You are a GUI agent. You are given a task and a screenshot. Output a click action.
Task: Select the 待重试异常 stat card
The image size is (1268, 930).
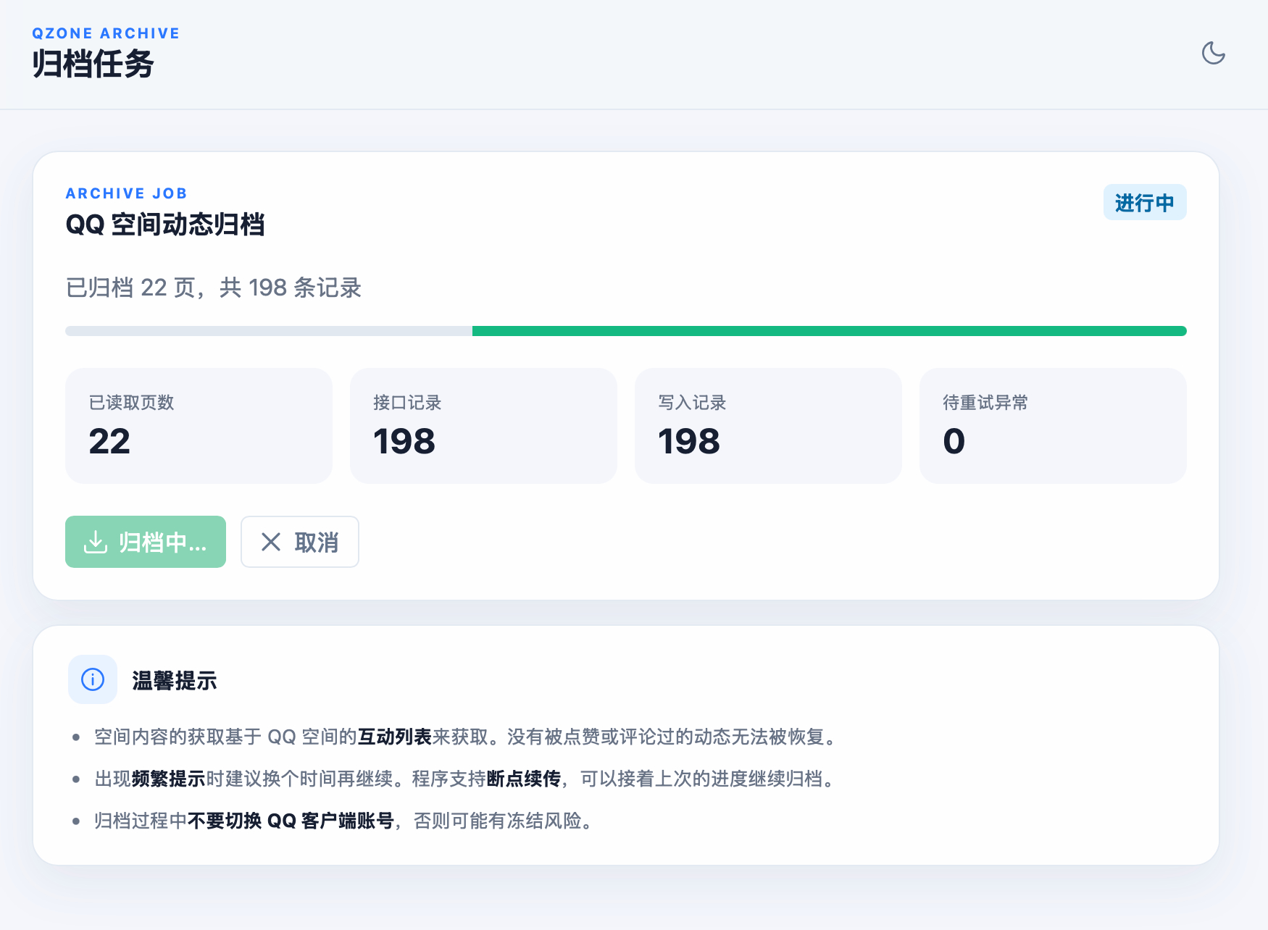pyautogui.click(x=1053, y=426)
